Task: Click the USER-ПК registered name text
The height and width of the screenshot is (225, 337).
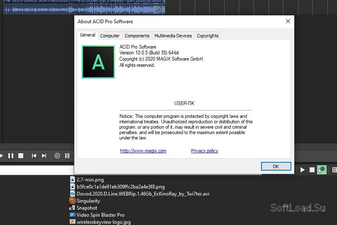Action: click(x=184, y=103)
